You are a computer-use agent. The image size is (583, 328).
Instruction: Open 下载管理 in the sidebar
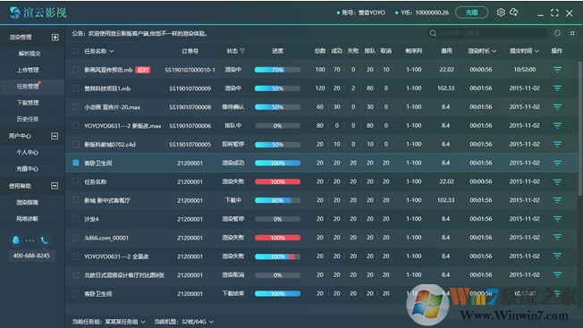pos(28,103)
